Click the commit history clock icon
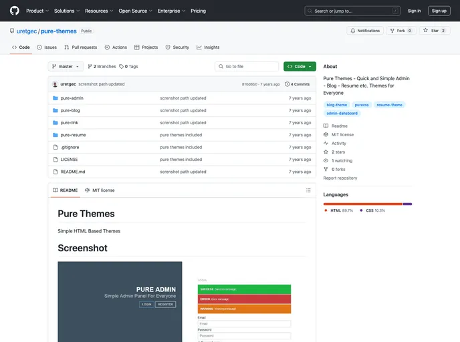Image resolution: width=460 pixels, height=342 pixels. click(x=287, y=84)
